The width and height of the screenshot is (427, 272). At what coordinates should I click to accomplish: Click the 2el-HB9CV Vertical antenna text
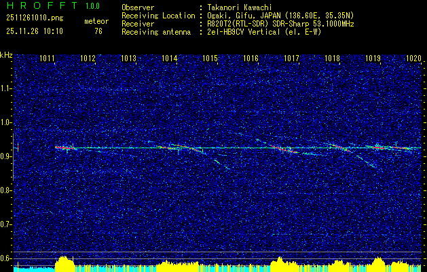coord(264,32)
